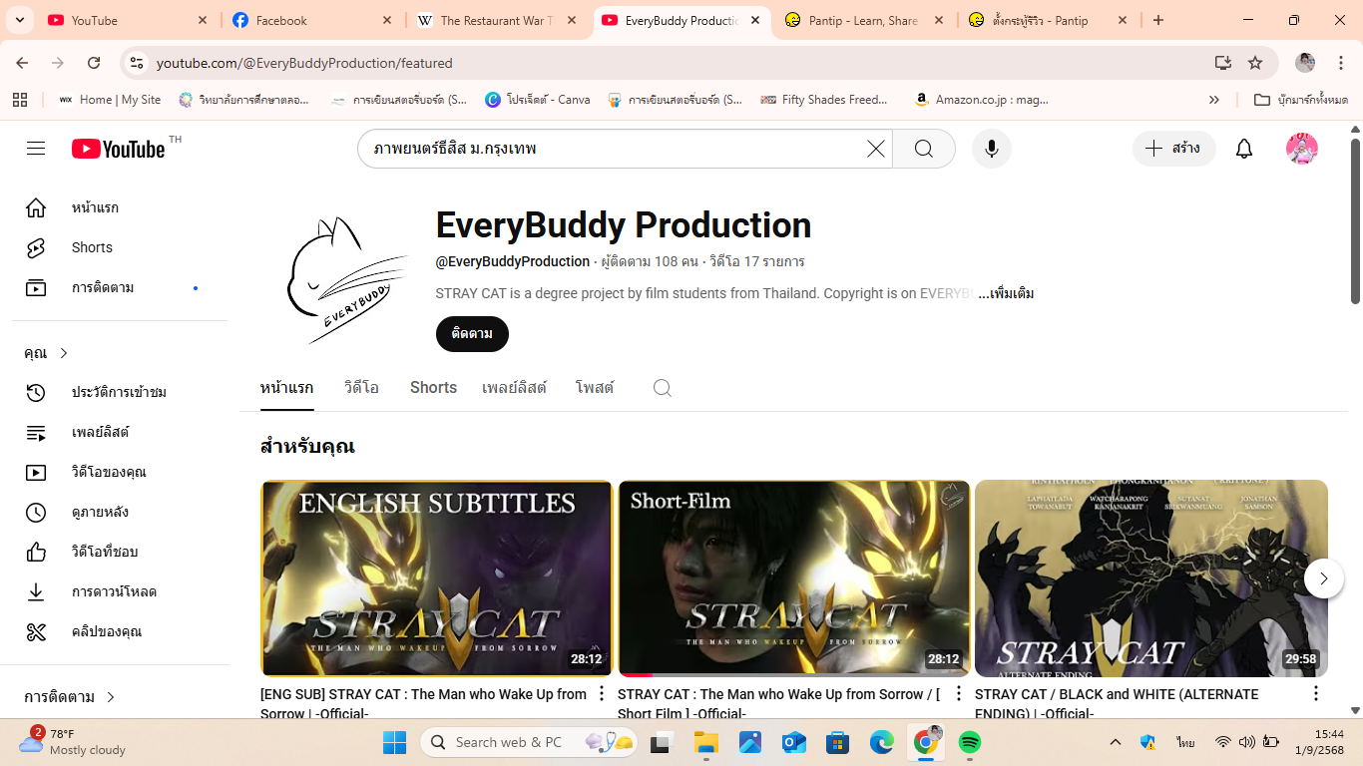Open options for Alternate Ending video
Image resolution: width=1363 pixels, height=766 pixels.
coord(1316,693)
